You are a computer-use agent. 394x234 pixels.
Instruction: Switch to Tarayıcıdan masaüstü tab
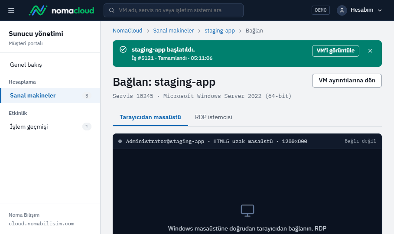pyautogui.click(x=150, y=117)
